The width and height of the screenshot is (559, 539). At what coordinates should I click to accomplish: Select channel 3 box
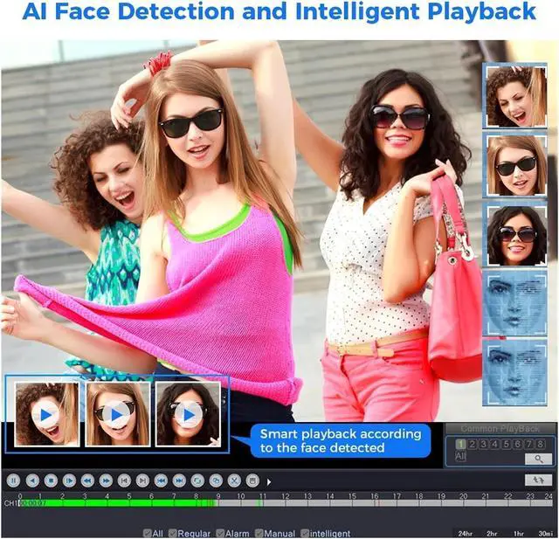(483, 444)
